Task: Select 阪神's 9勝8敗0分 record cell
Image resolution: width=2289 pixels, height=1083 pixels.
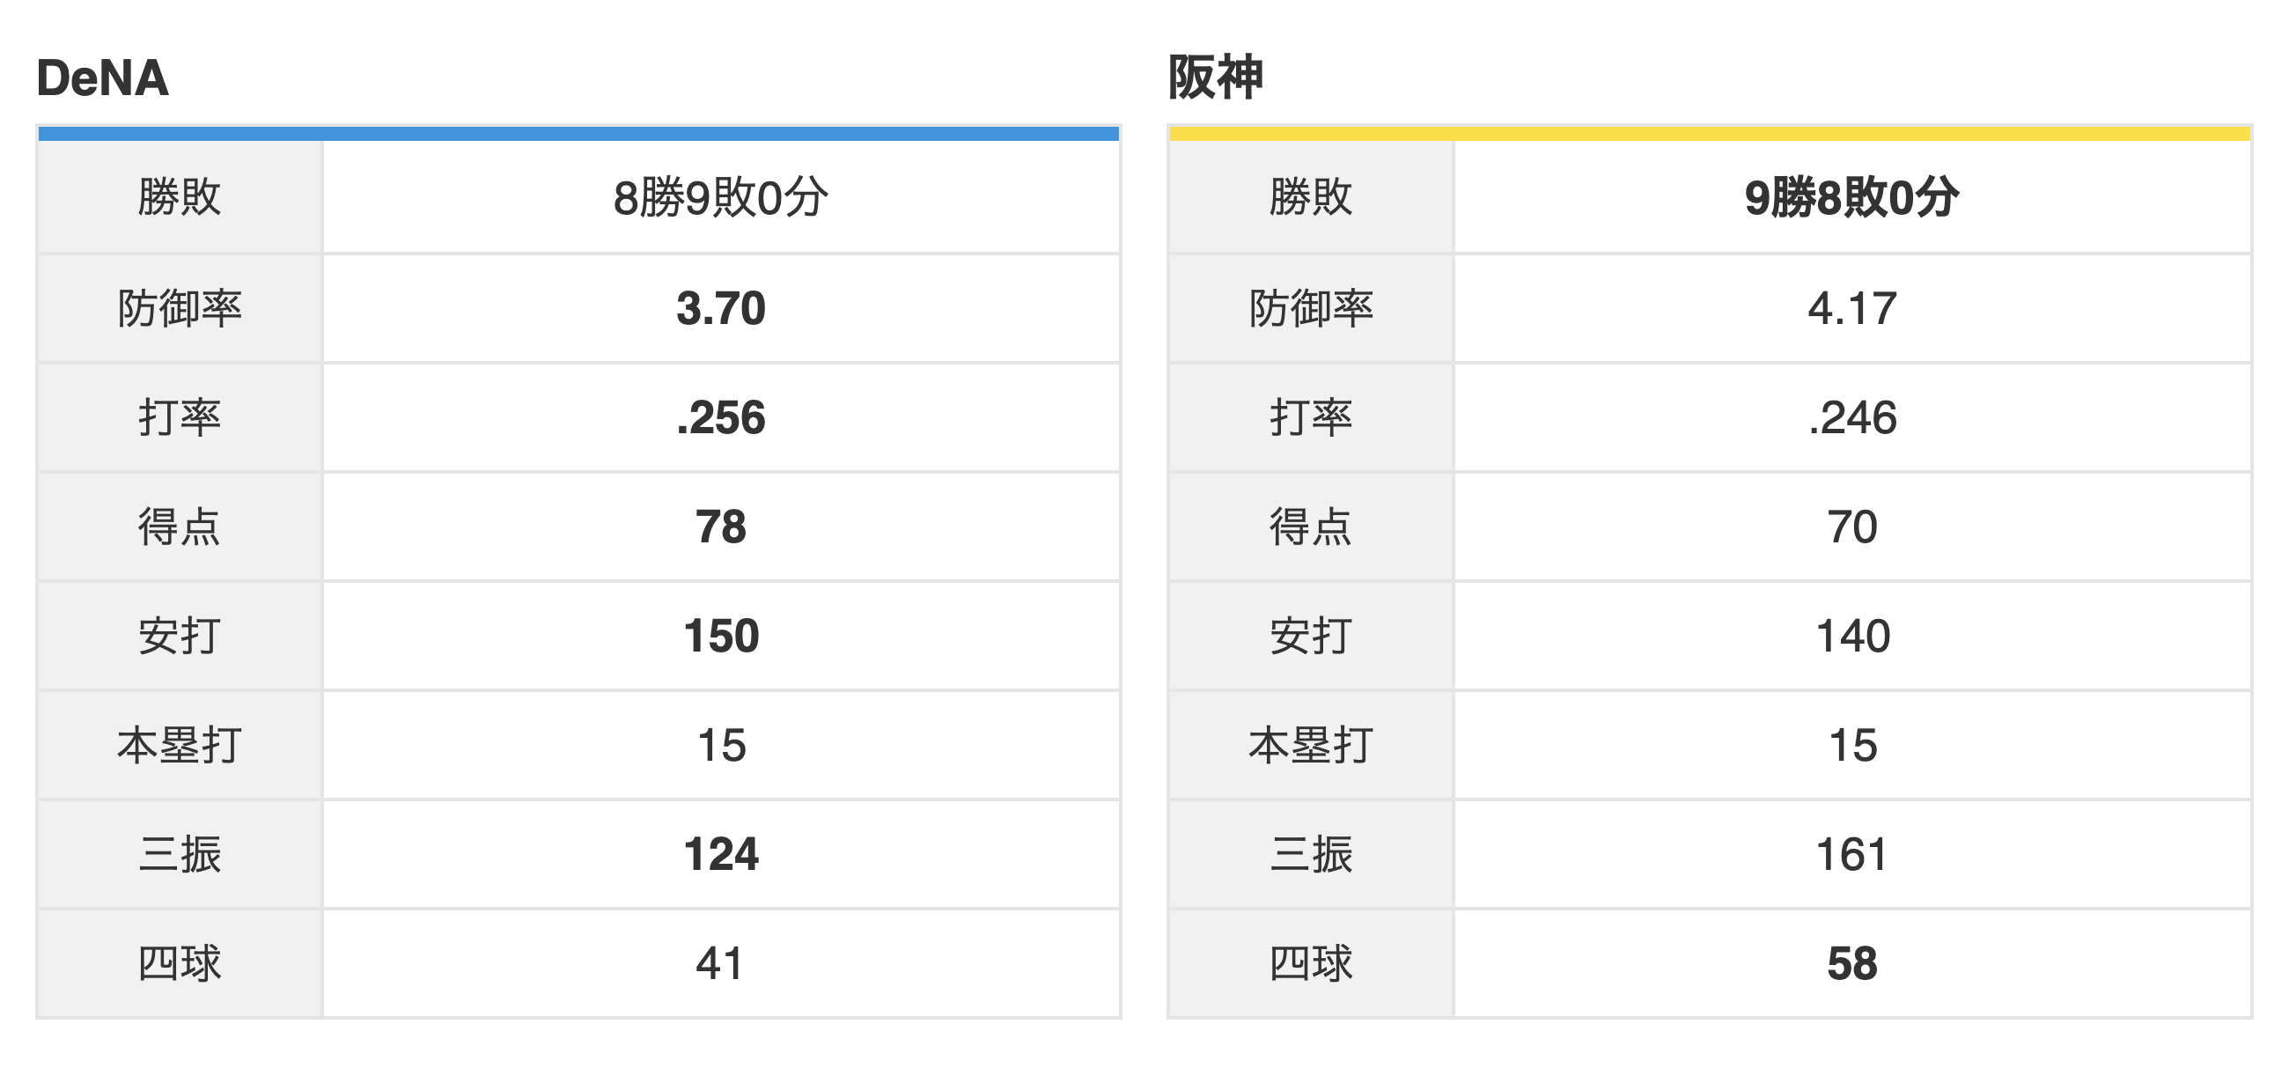Action: pyautogui.click(x=1851, y=197)
